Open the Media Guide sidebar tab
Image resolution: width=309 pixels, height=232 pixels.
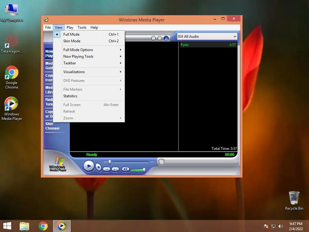click(49, 66)
